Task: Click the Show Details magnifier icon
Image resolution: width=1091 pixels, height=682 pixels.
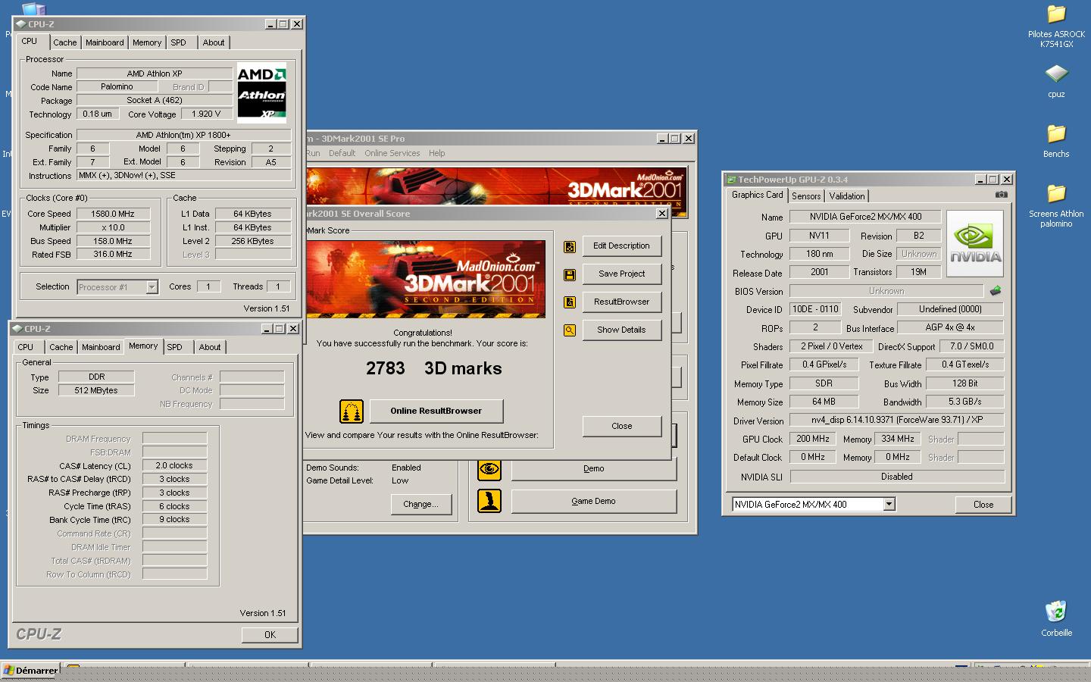Action: 570,330
